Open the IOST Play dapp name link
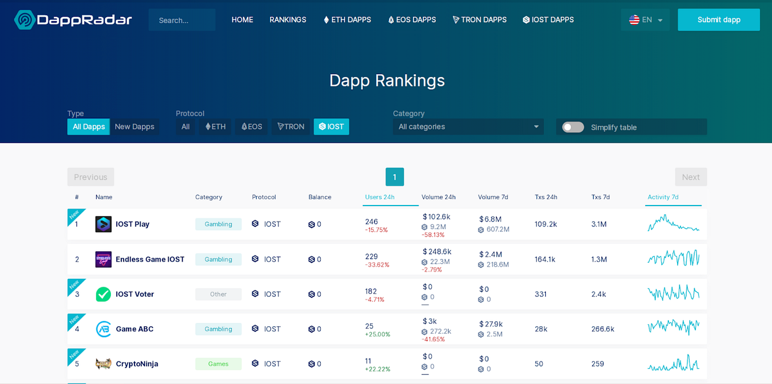 pos(132,224)
